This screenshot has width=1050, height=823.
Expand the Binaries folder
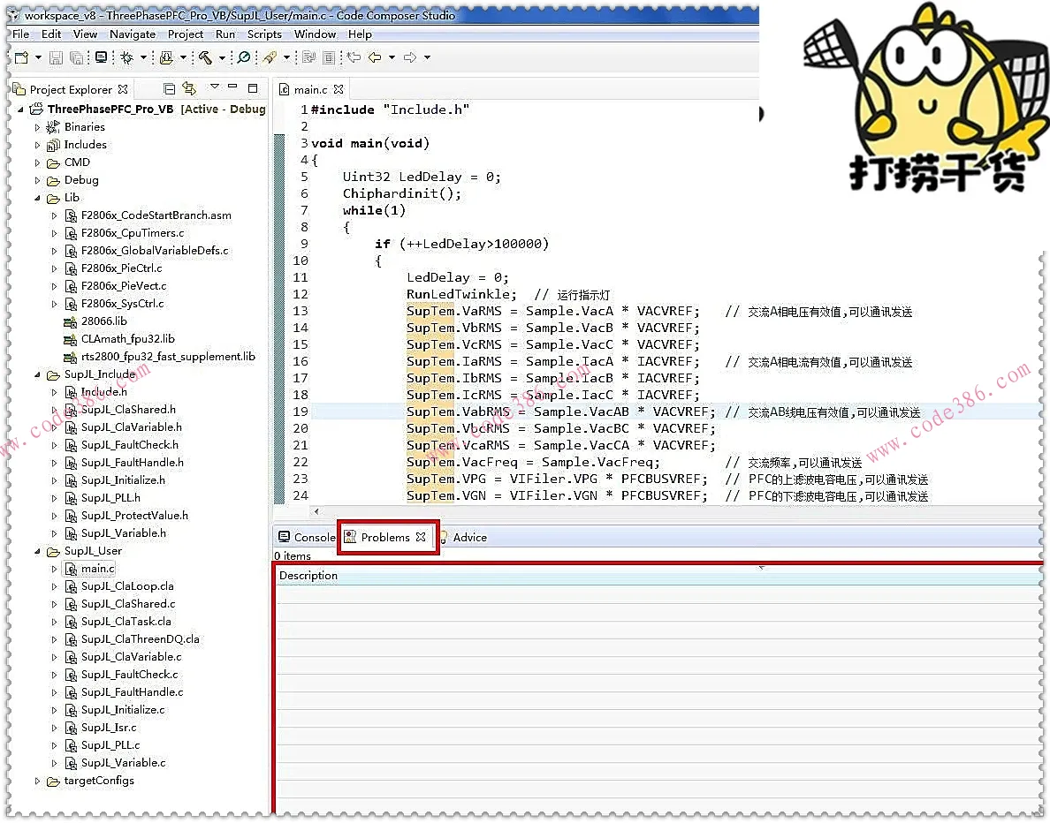tap(37, 127)
